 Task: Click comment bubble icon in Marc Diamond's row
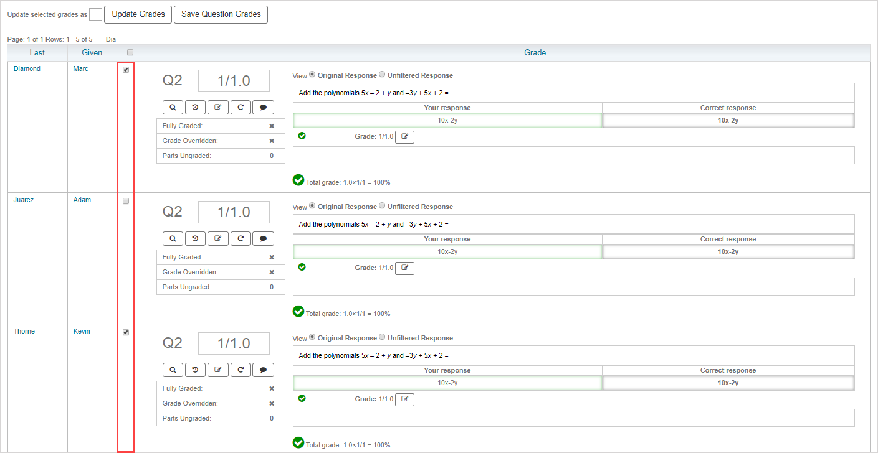click(x=263, y=107)
